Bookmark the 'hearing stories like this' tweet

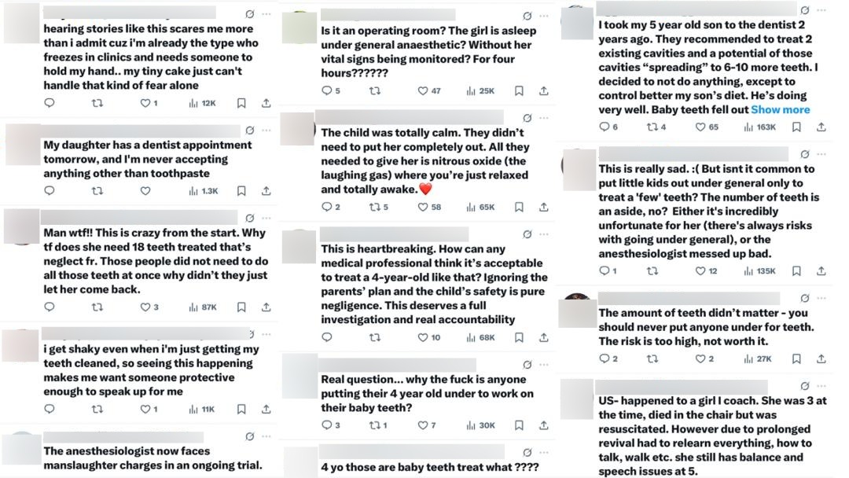tap(241, 103)
